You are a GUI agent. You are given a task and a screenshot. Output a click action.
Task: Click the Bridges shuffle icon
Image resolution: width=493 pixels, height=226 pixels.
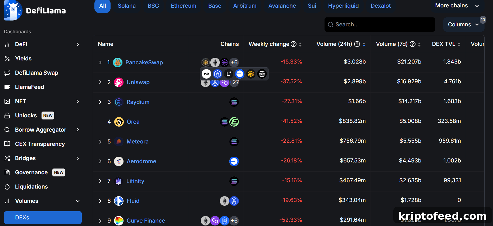(x=7, y=158)
